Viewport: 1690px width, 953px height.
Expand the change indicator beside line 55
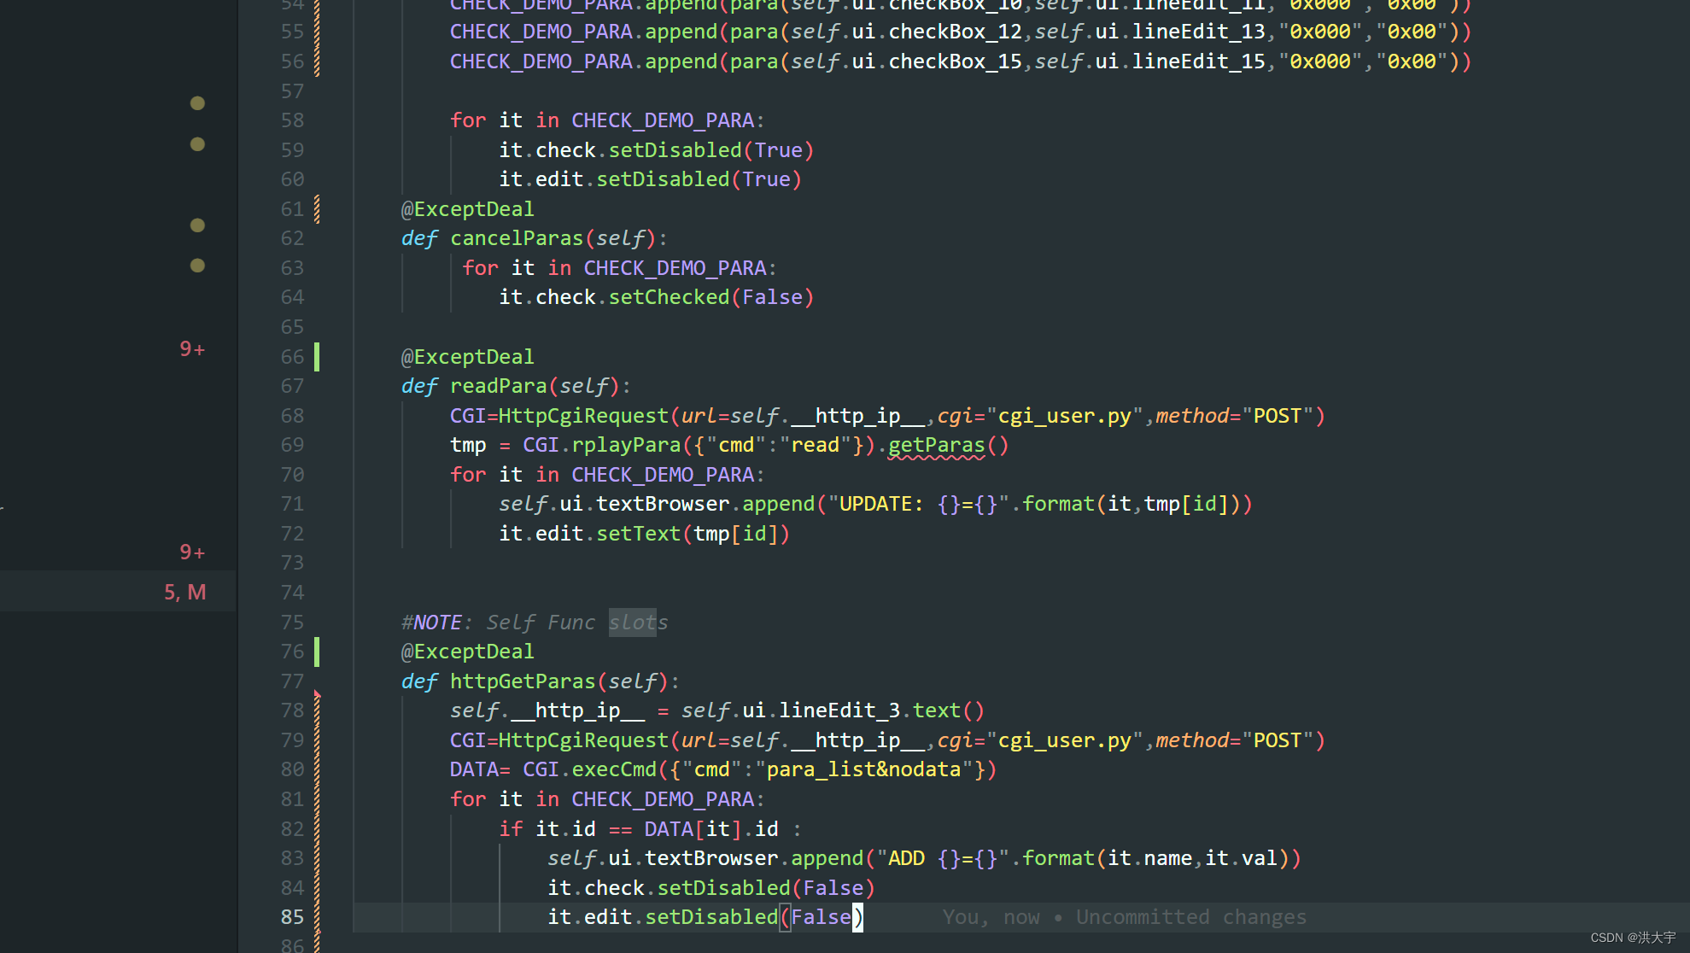tap(316, 31)
